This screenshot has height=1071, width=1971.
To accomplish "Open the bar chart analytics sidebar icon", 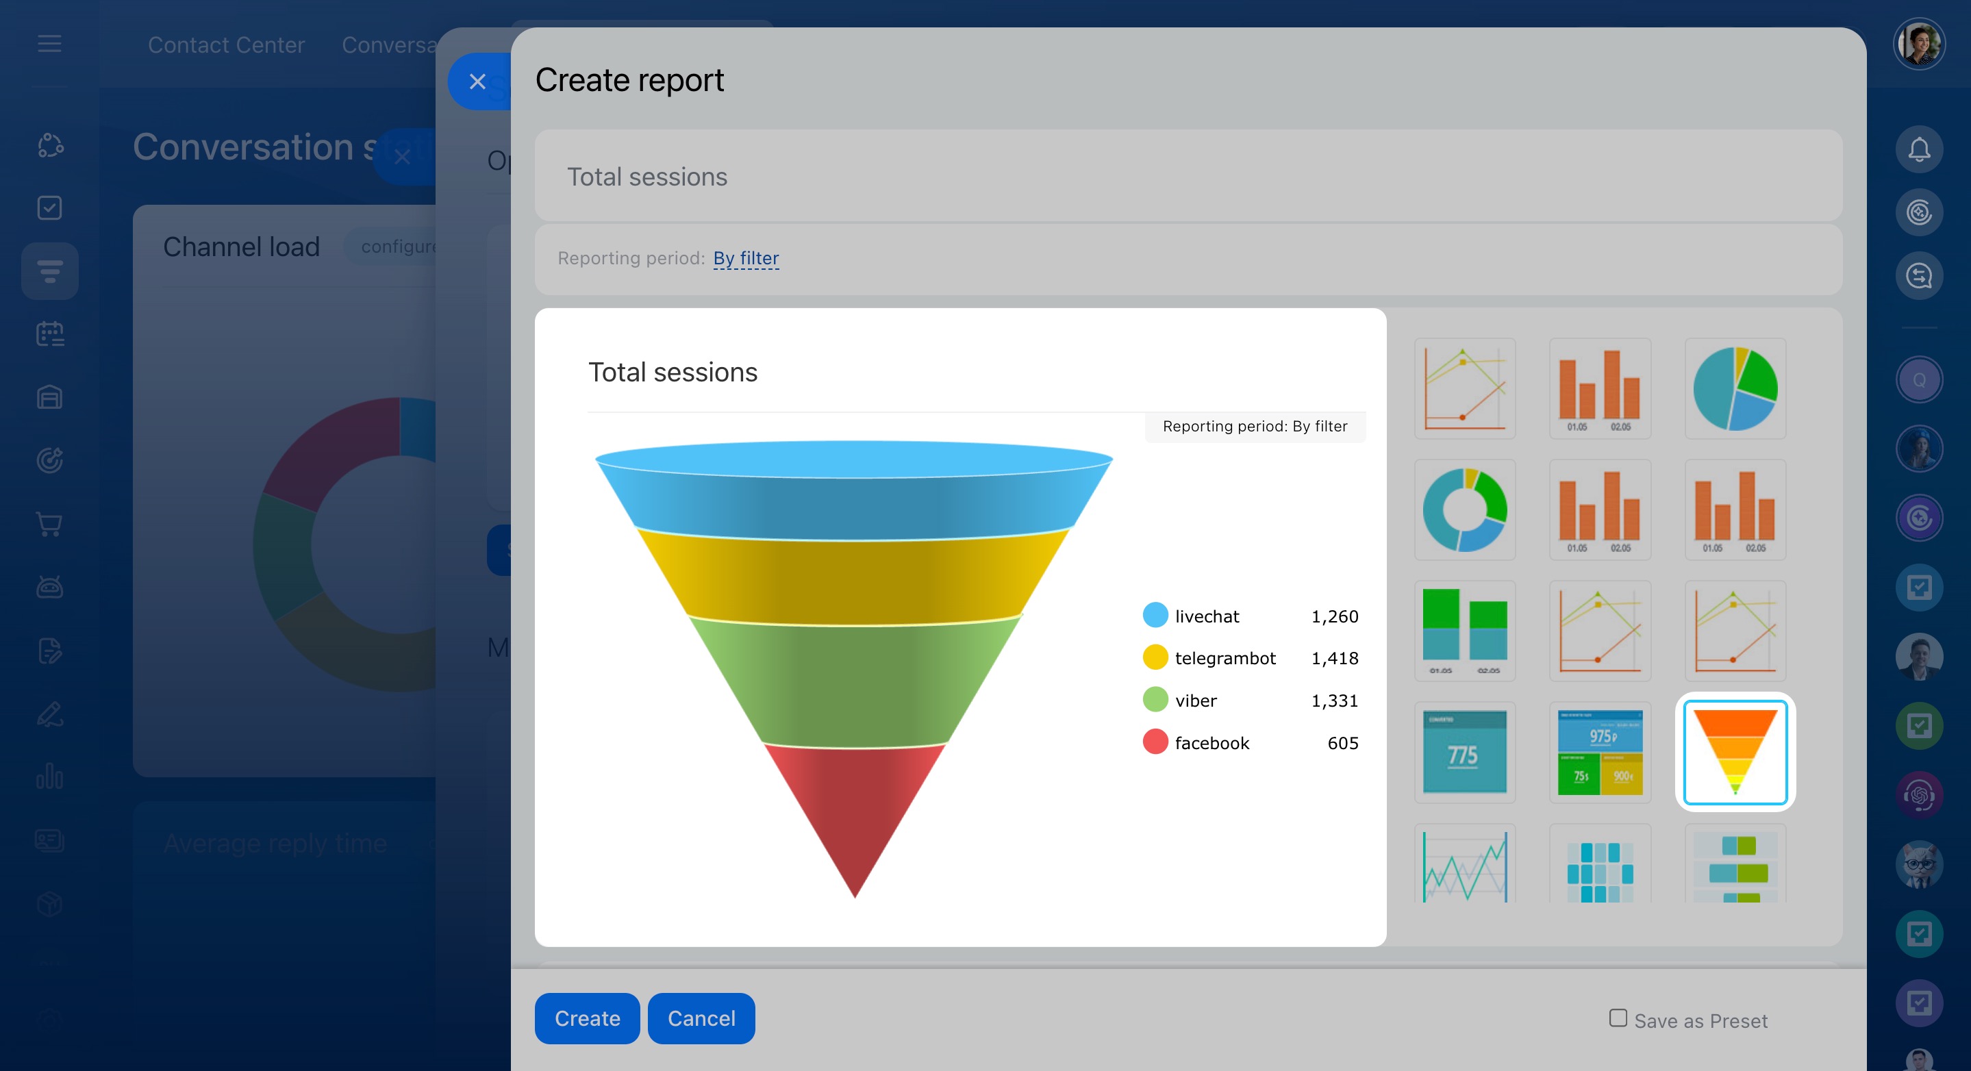I will (50, 777).
